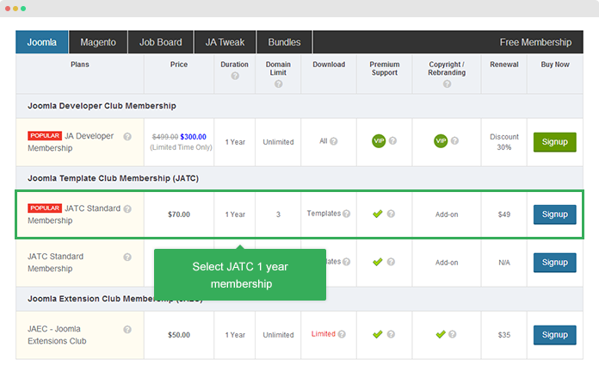Viewport: 599px width, 366px height.
Task: Click the help icon next to Limited
Action: coord(342,334)
